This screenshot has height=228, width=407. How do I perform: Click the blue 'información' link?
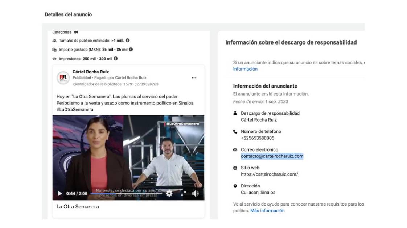[245, 69]
